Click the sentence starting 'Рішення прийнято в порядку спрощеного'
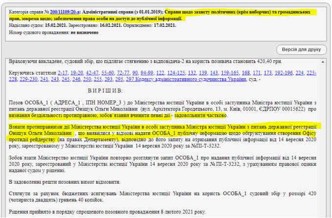The image size is (332, 218). pos(107,212)
